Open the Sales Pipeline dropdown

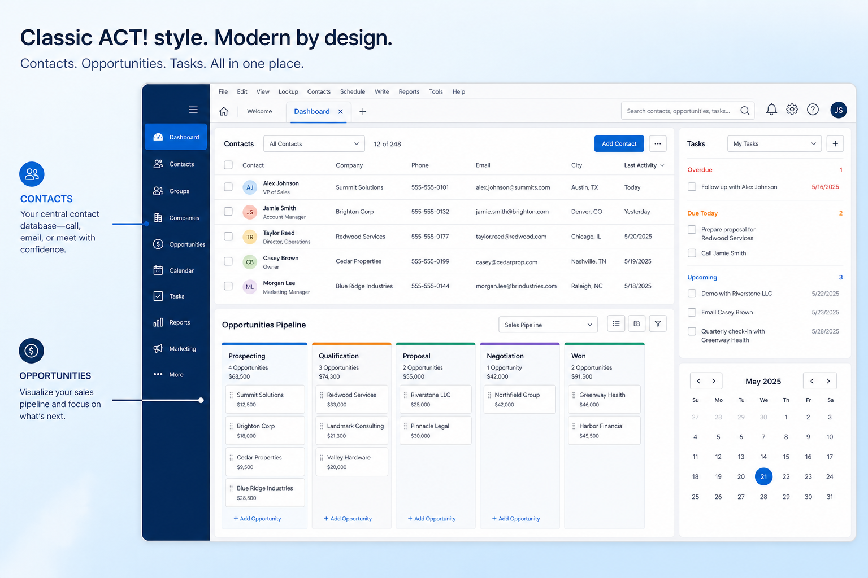(548, 325)
